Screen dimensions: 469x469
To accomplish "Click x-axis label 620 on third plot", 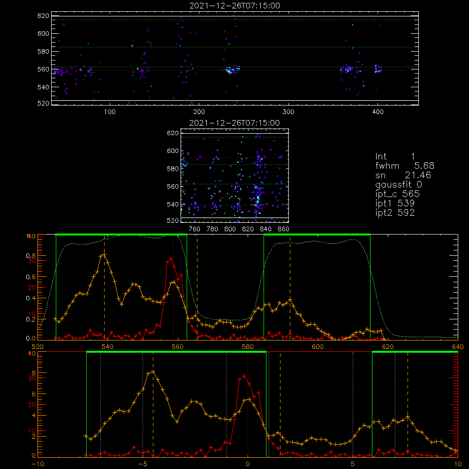I will (388, 347).
